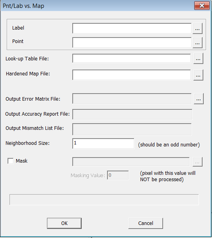
Task: Click into the Hardened Map File field
Action: pos(131,75)
